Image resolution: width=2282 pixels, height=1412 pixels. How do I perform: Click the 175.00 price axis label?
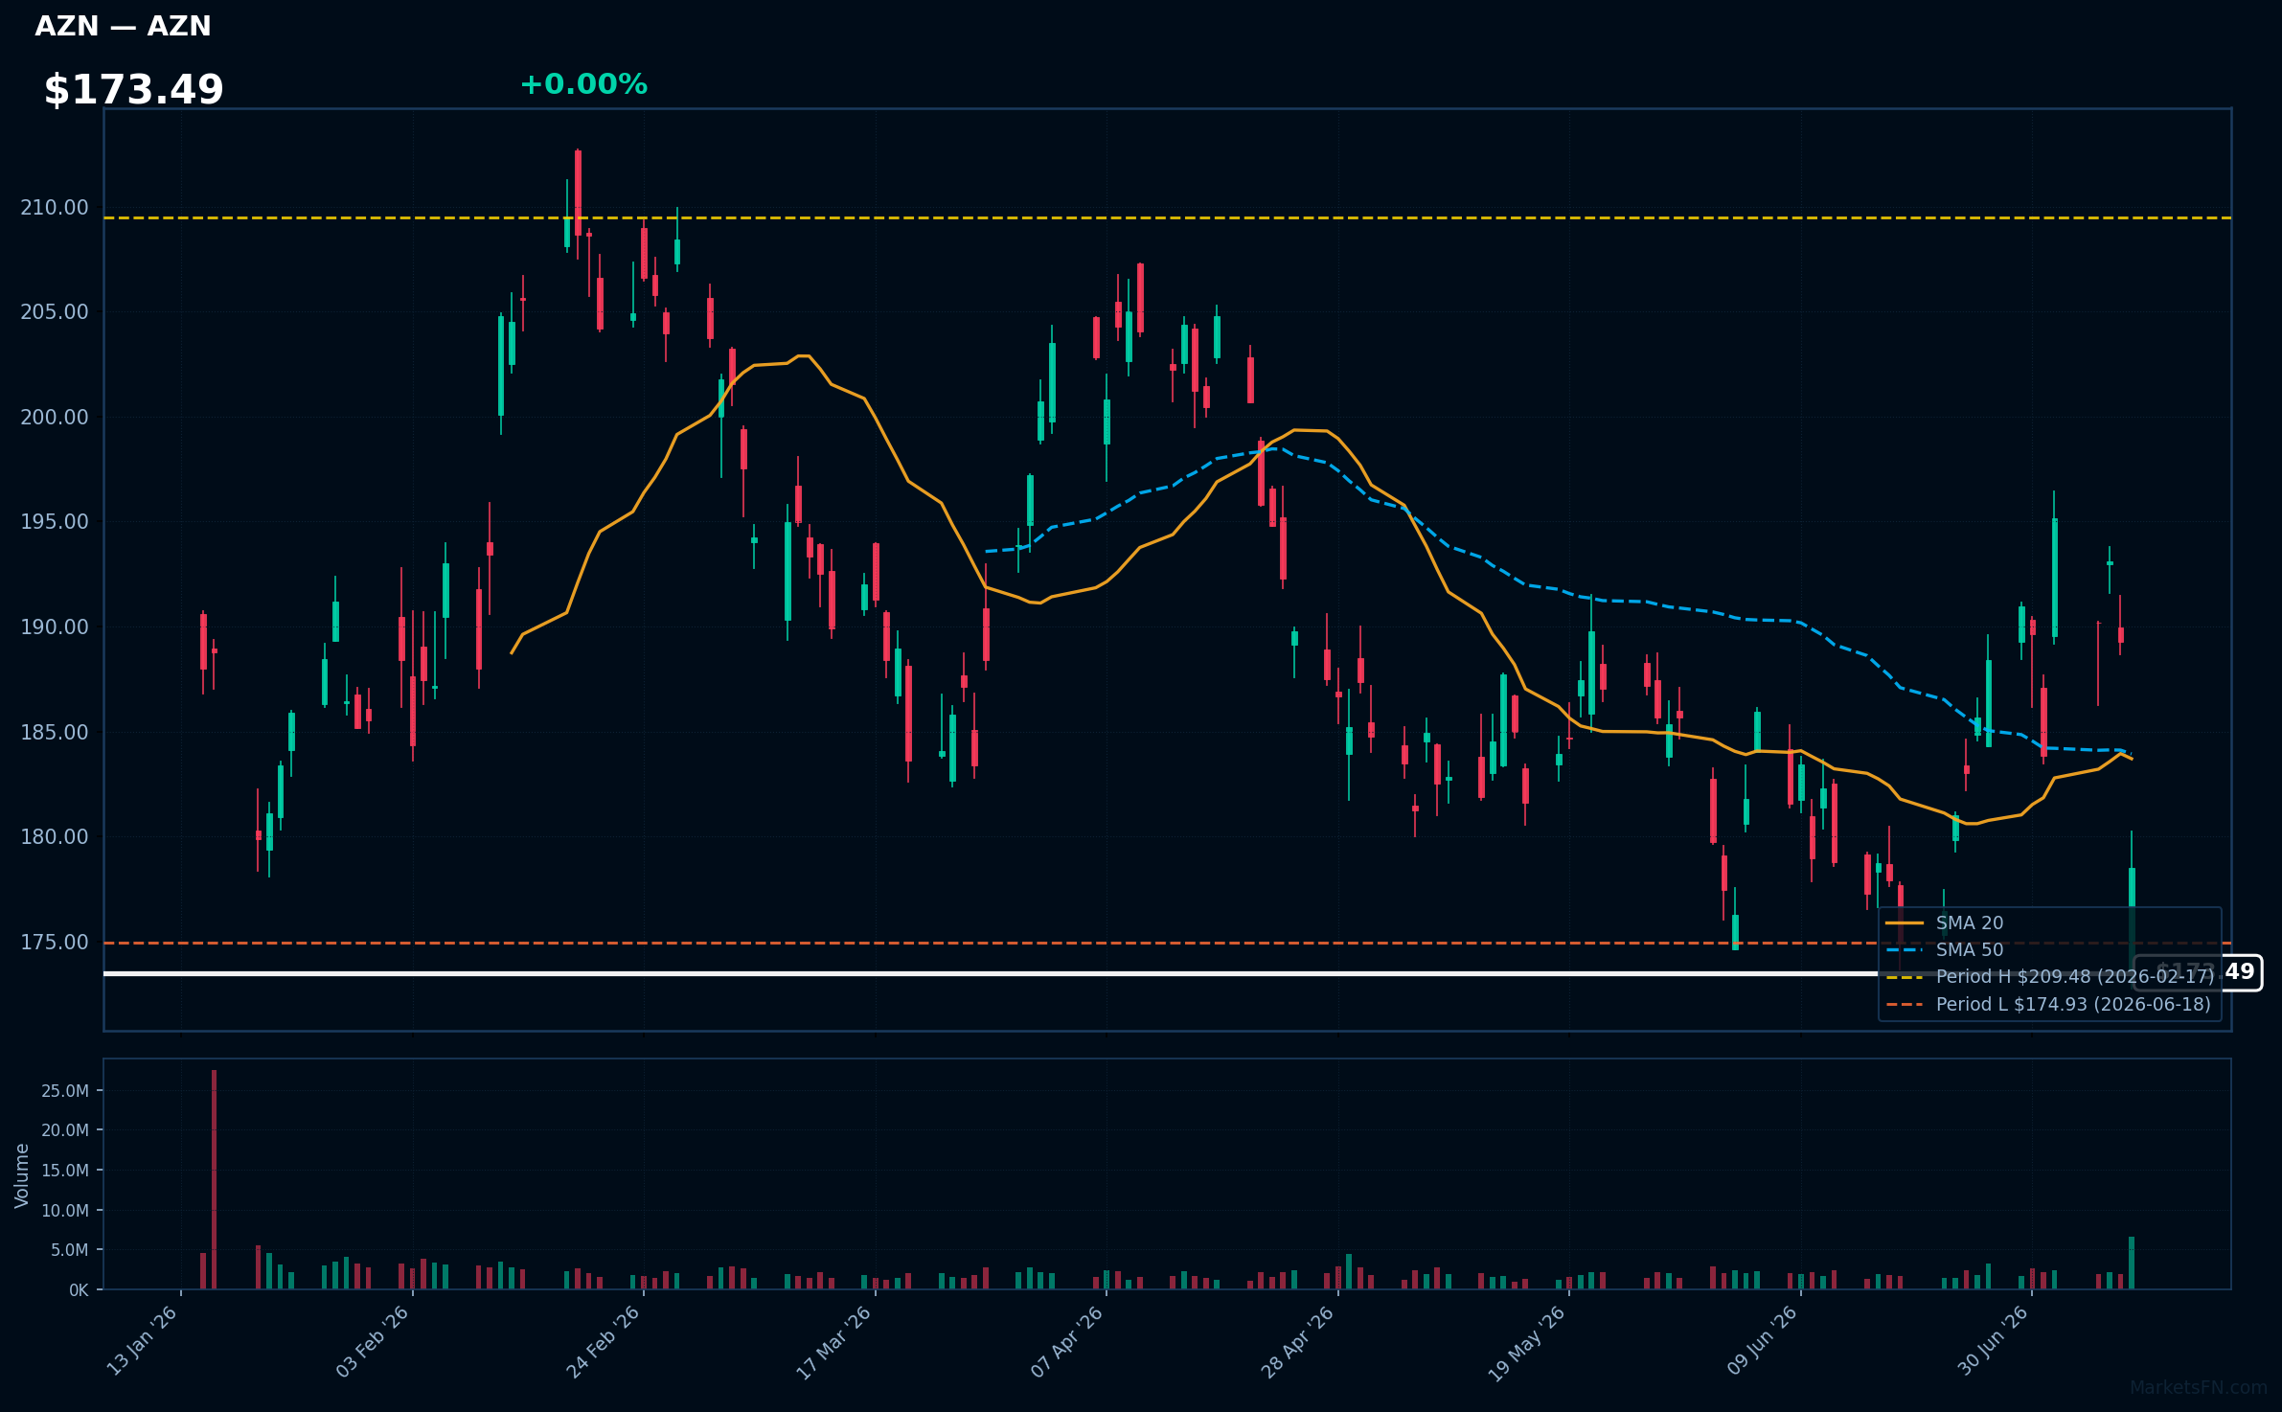[x=54, y=942]
